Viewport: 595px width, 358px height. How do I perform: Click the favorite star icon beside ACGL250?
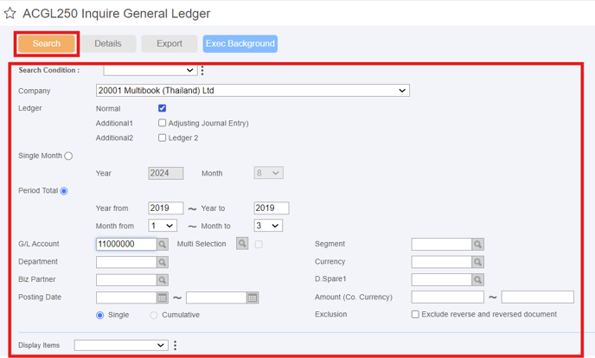click(10, 13)
